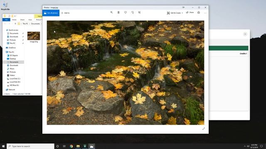266x149 pixels.
Task: Launch Google Chrome from the taskbar
Action: [71, 146]
